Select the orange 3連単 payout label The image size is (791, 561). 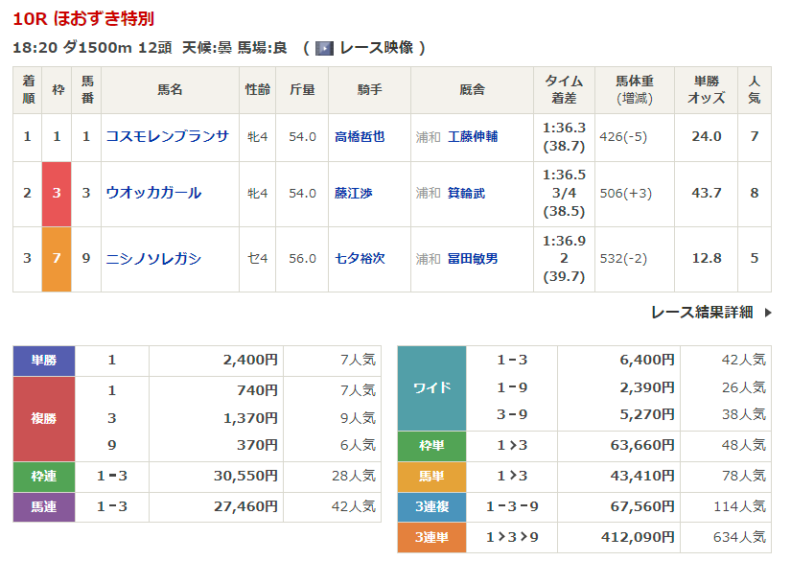click(x=431, y=537)
